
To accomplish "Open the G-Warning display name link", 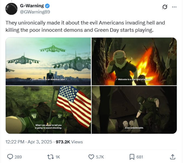I will tap(32, 6).
